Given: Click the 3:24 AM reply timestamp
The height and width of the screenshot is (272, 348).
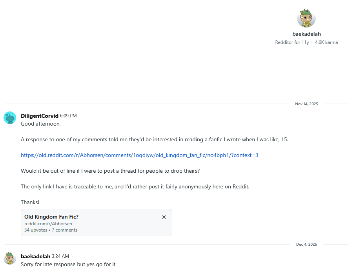Looking at the screenshot, I should (x=60, y=256).
